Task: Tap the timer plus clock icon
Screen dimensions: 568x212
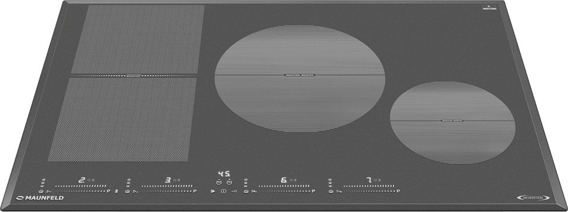Action: [x=229, y=182]
